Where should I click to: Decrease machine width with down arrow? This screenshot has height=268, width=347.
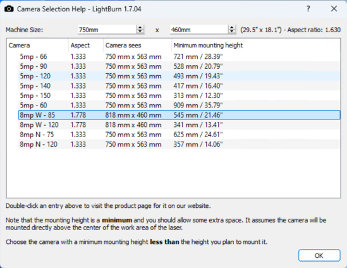point(140,32)
